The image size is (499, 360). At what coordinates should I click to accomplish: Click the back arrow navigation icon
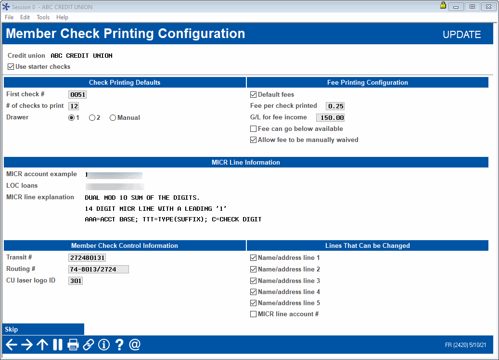(x=11, y=344)
